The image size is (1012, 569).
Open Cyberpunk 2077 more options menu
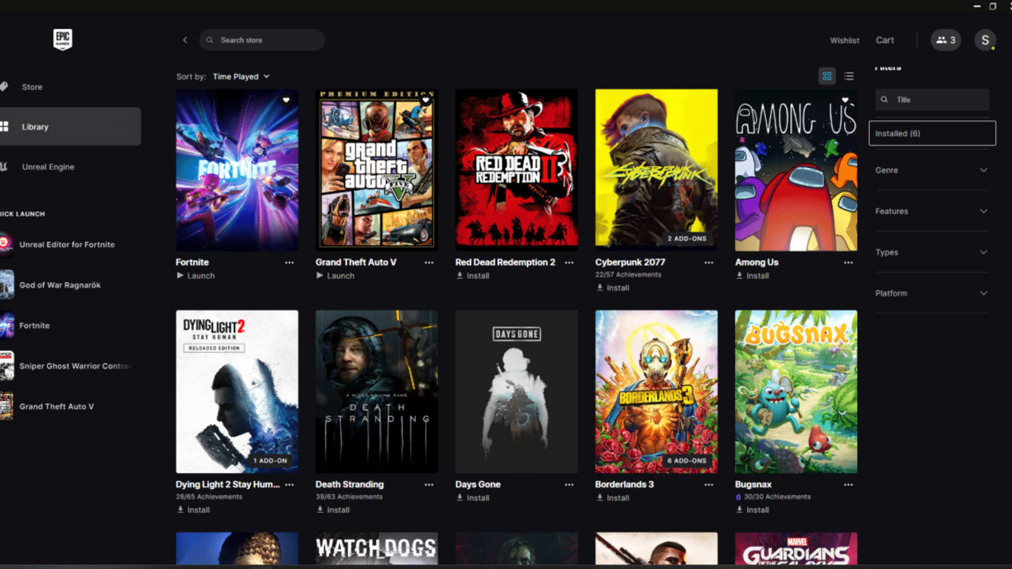[x=708, y=262]
